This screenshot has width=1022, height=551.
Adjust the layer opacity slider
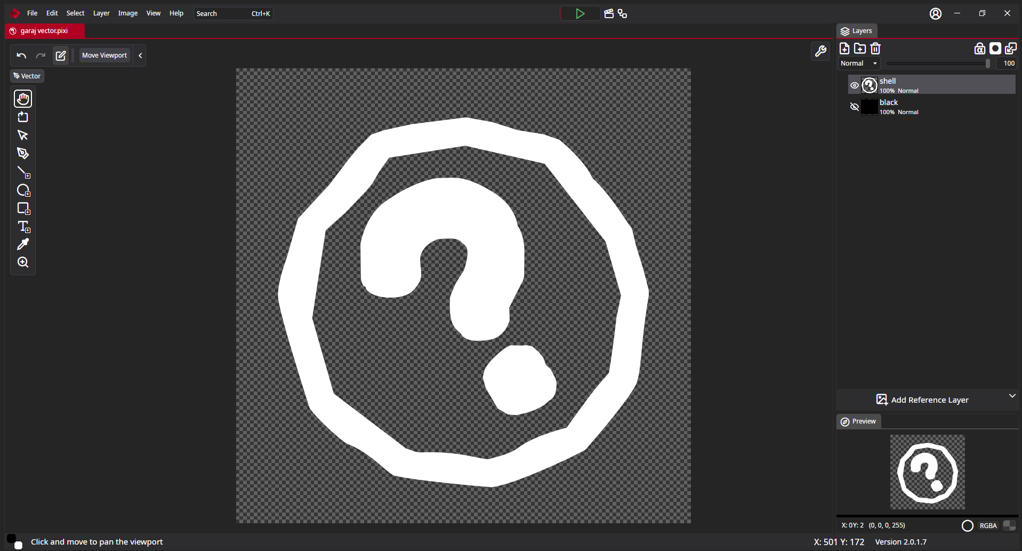[x=937, y=63]
